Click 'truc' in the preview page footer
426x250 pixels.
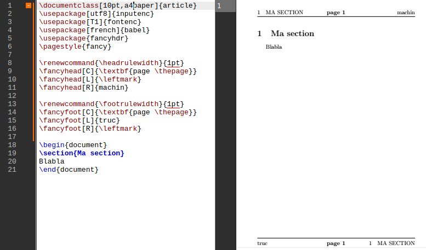point(262,243)
